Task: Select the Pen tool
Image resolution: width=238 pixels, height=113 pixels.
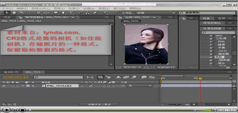Action: [63, 13]
